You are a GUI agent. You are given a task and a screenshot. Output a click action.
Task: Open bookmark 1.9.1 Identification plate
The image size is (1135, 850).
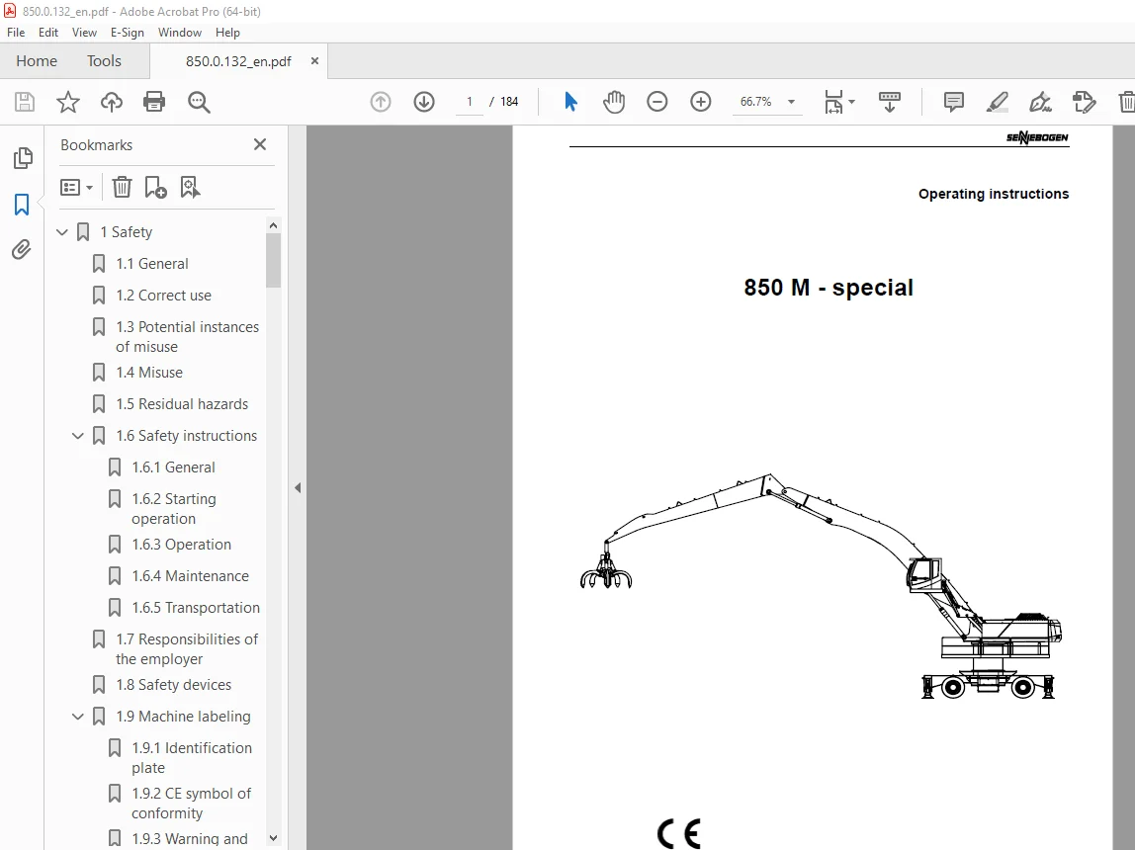pos(192,757)
